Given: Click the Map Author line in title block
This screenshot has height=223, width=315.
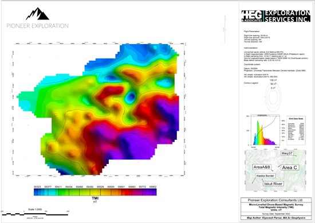Looking at the screenshot, I should [x=275, y=218].
